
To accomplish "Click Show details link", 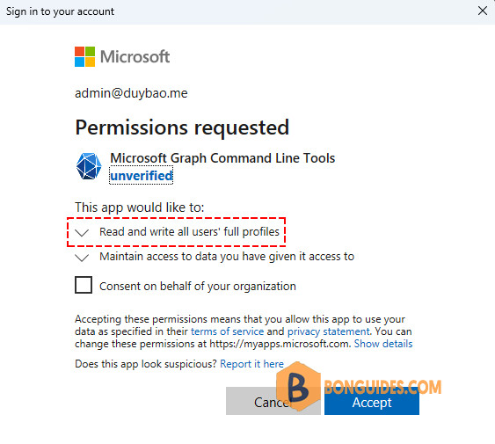I will point(383,344).
